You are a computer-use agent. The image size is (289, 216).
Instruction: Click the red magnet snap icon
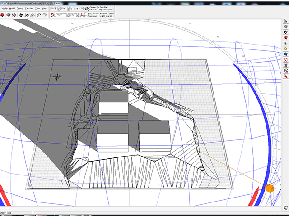(x=53, y=15)
